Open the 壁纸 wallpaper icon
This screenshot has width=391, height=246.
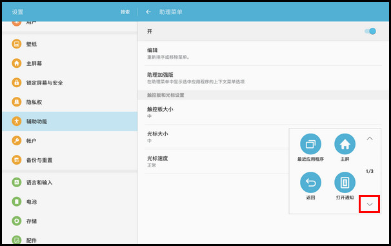(17, 44)
